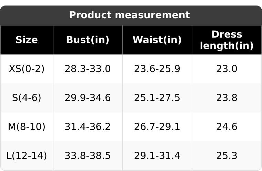The height and width of the screenshot is (171, 262).
Task: Click waist value 23.6-25.9
Action: click(157, 69)
